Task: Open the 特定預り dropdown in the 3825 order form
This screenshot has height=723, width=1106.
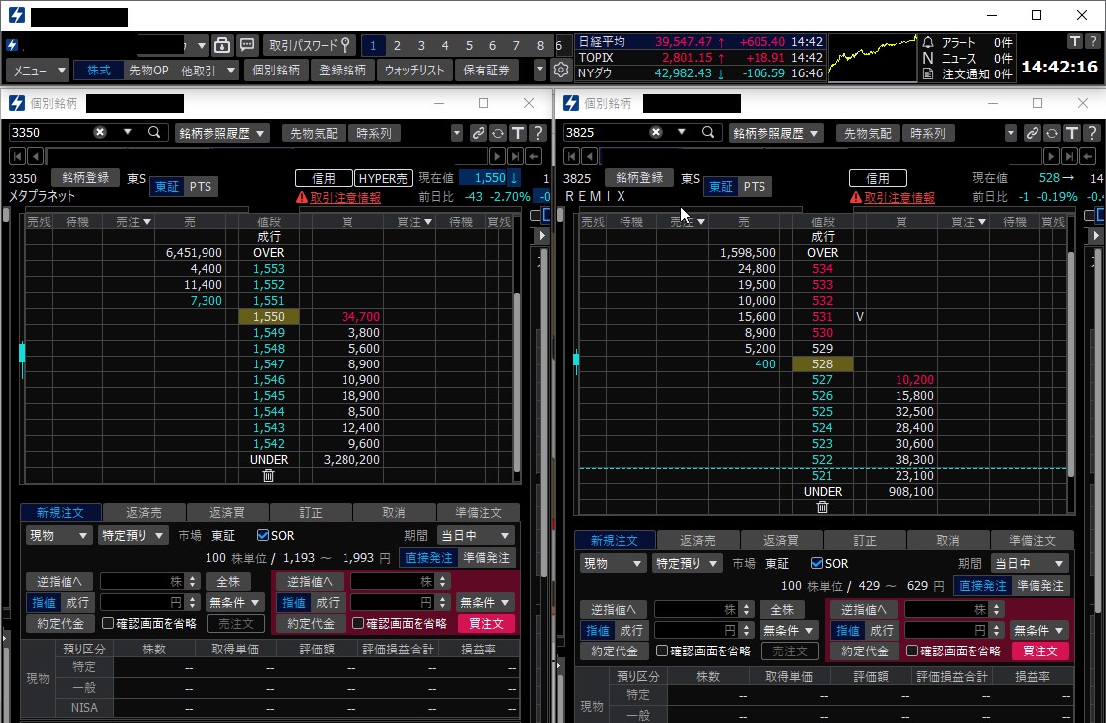Action: click(686, 563)
